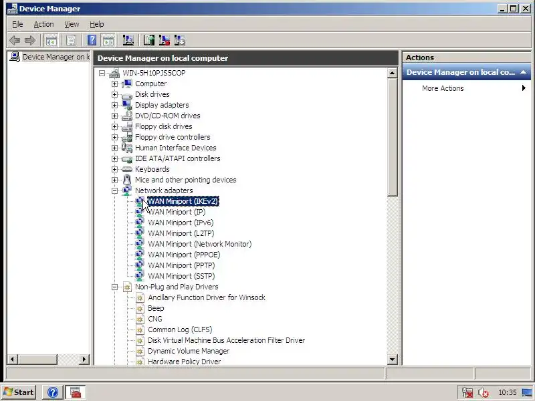Click the Network adapters category icon

click(x=127, y=190)
